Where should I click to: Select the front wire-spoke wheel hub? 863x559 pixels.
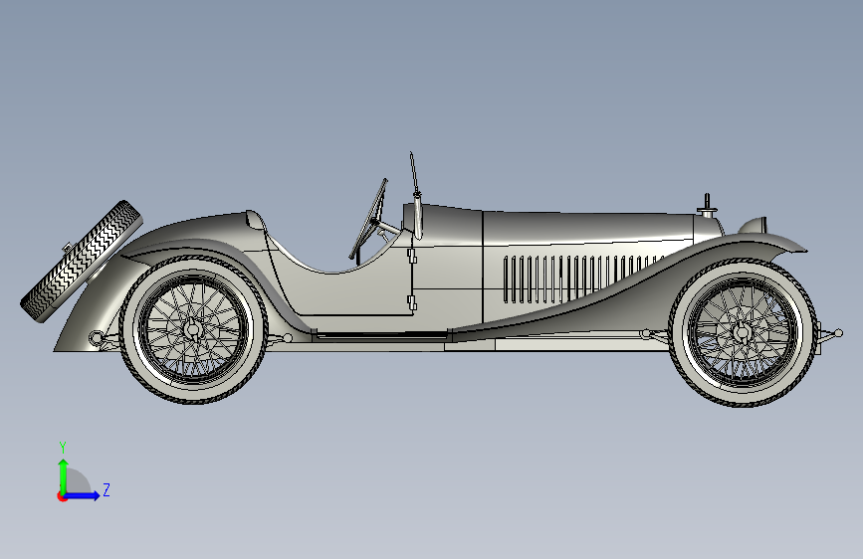click(x=743, y=332)
